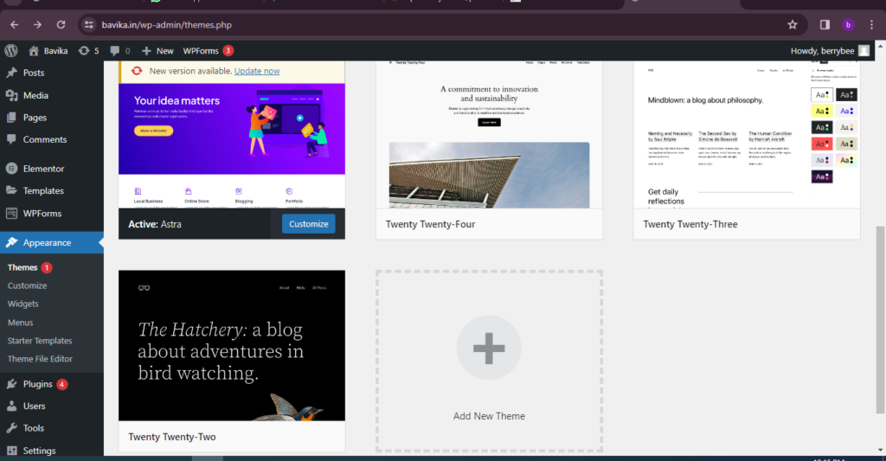Open the Theme File Editor submenu item

pyautogui.click(x=40, y=359)
